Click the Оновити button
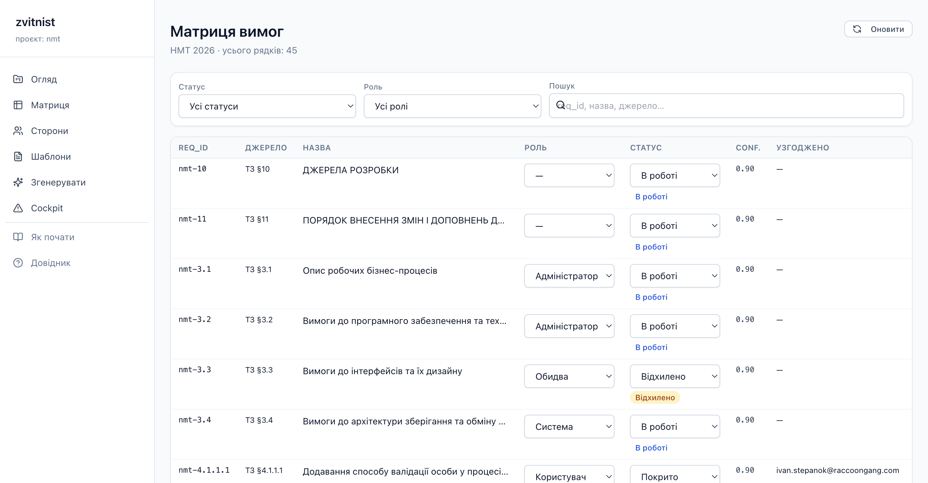This screenshot has width=928, height=483. [878, 29]
